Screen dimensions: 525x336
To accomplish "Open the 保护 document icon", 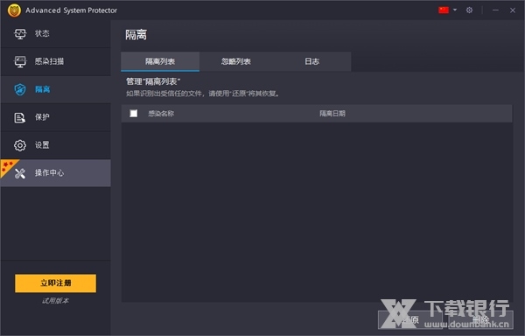I will 20,117.
